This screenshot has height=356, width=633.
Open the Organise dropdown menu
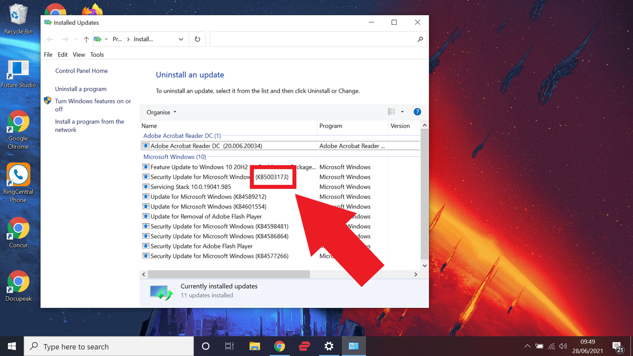pos(160,112)
